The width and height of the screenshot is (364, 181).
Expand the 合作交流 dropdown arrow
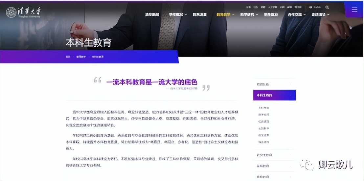pos(305,15)
